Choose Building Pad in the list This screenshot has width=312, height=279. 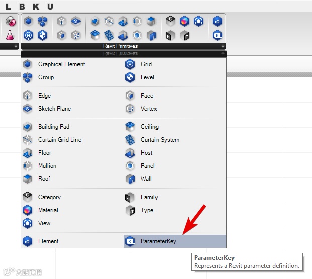[x=72, y=127]
